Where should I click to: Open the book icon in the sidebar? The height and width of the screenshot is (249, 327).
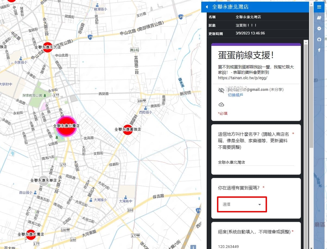coord(319,18)
